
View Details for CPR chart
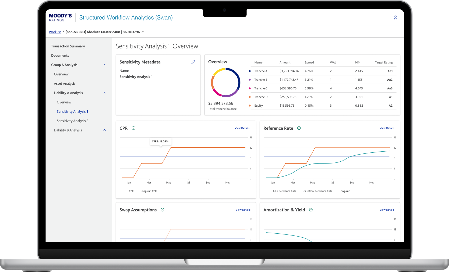pos(242,128)
